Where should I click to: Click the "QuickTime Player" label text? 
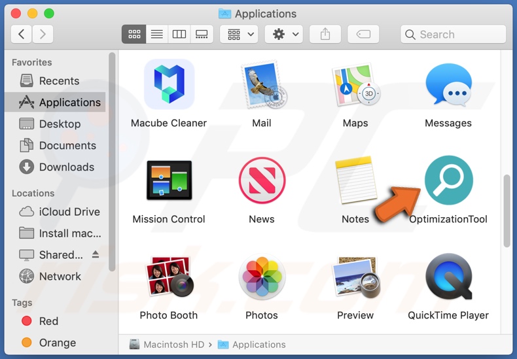[448, 316]
